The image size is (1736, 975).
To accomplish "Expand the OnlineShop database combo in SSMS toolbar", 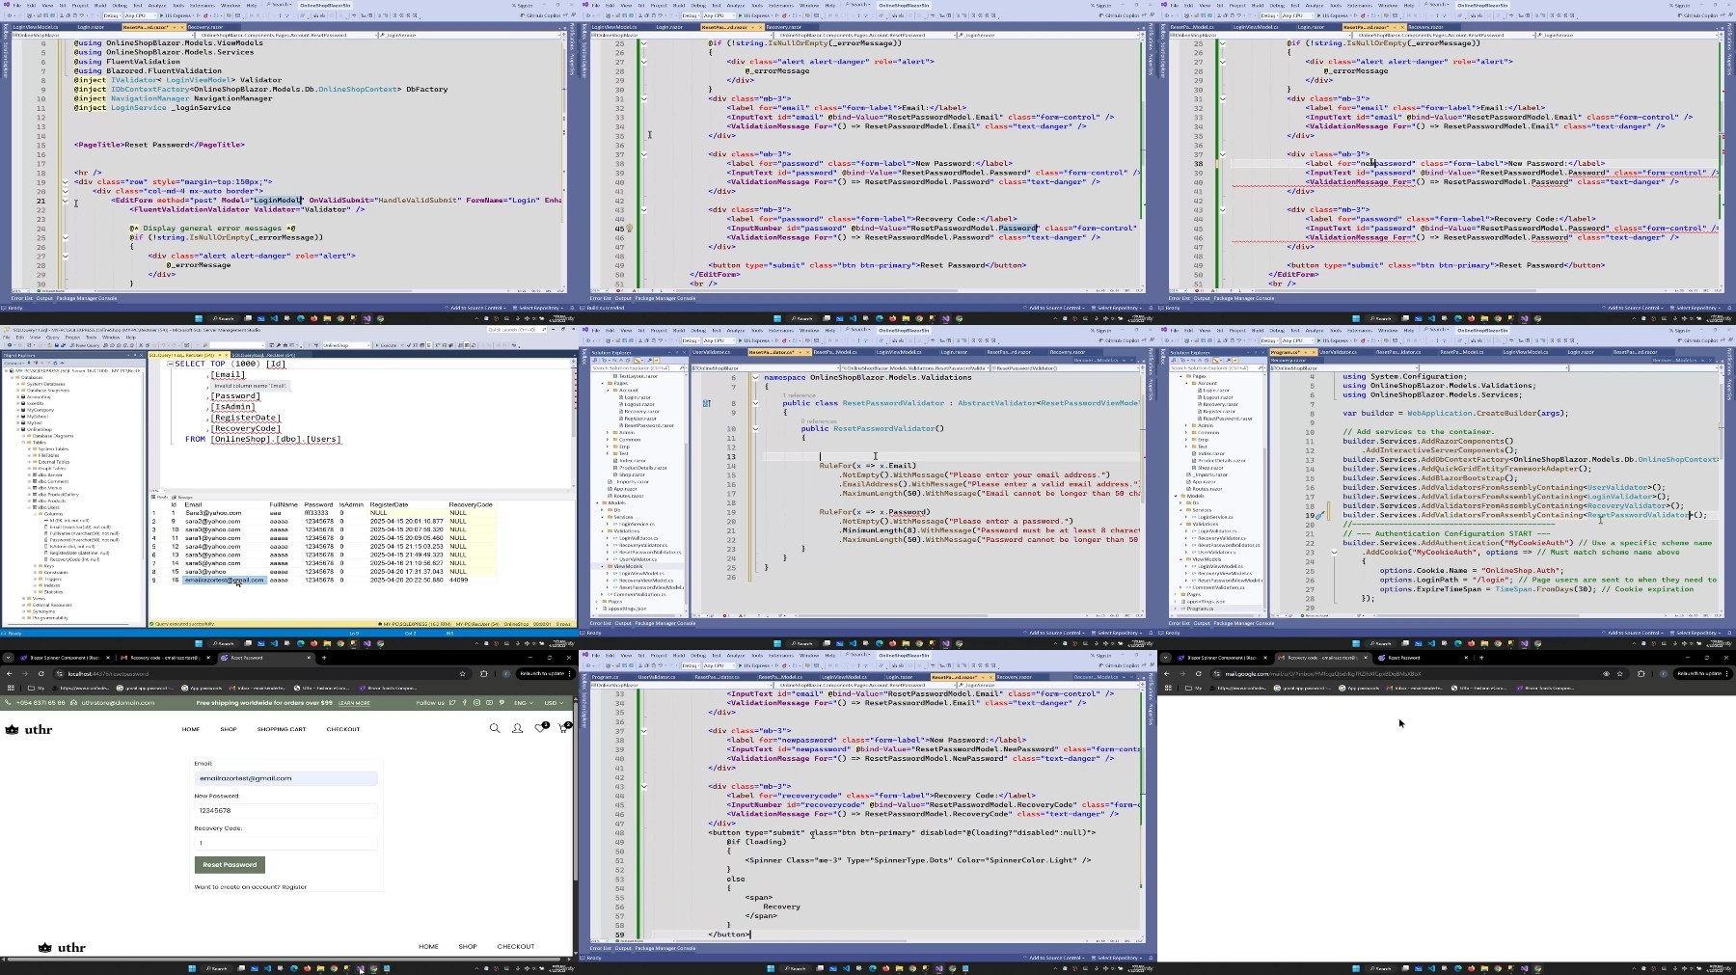I will 347,345.
